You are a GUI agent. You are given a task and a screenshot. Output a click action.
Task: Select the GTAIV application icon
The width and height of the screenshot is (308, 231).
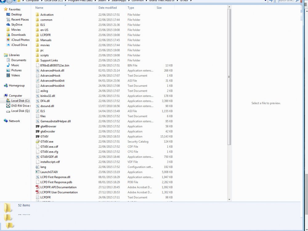click(x=38, y=137)
